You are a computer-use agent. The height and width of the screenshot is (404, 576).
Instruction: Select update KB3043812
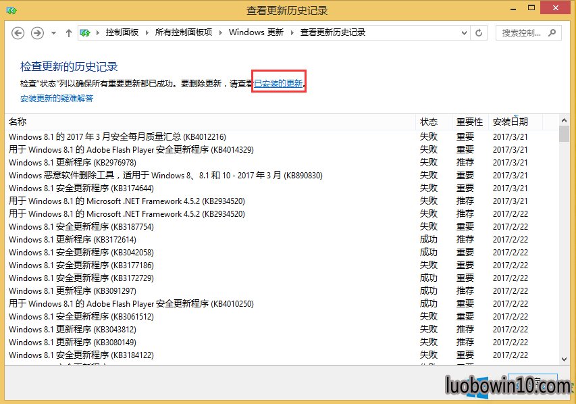click(x=282, y=330)
